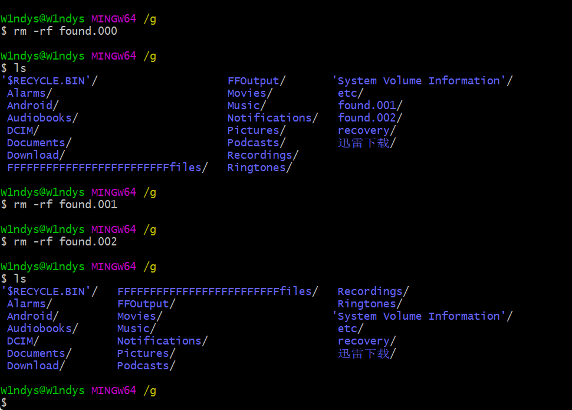The width and height of the screenshot is (572, 410).
Task: Click the empty prompt at the terminal bottom
Action: 4,403
